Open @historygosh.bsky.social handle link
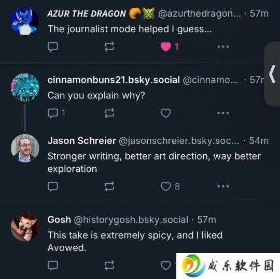The height and width of the screenshot is (279, 280). [131, 219]
